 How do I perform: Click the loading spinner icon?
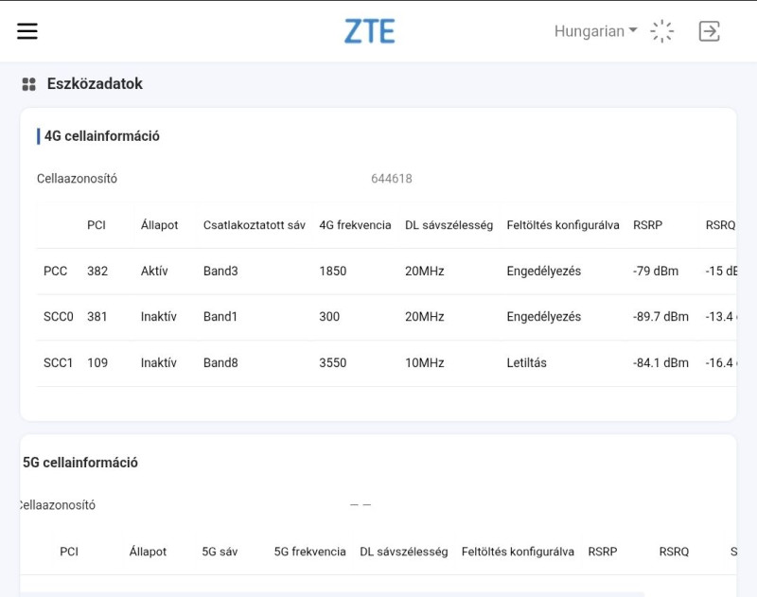[662, 31]
